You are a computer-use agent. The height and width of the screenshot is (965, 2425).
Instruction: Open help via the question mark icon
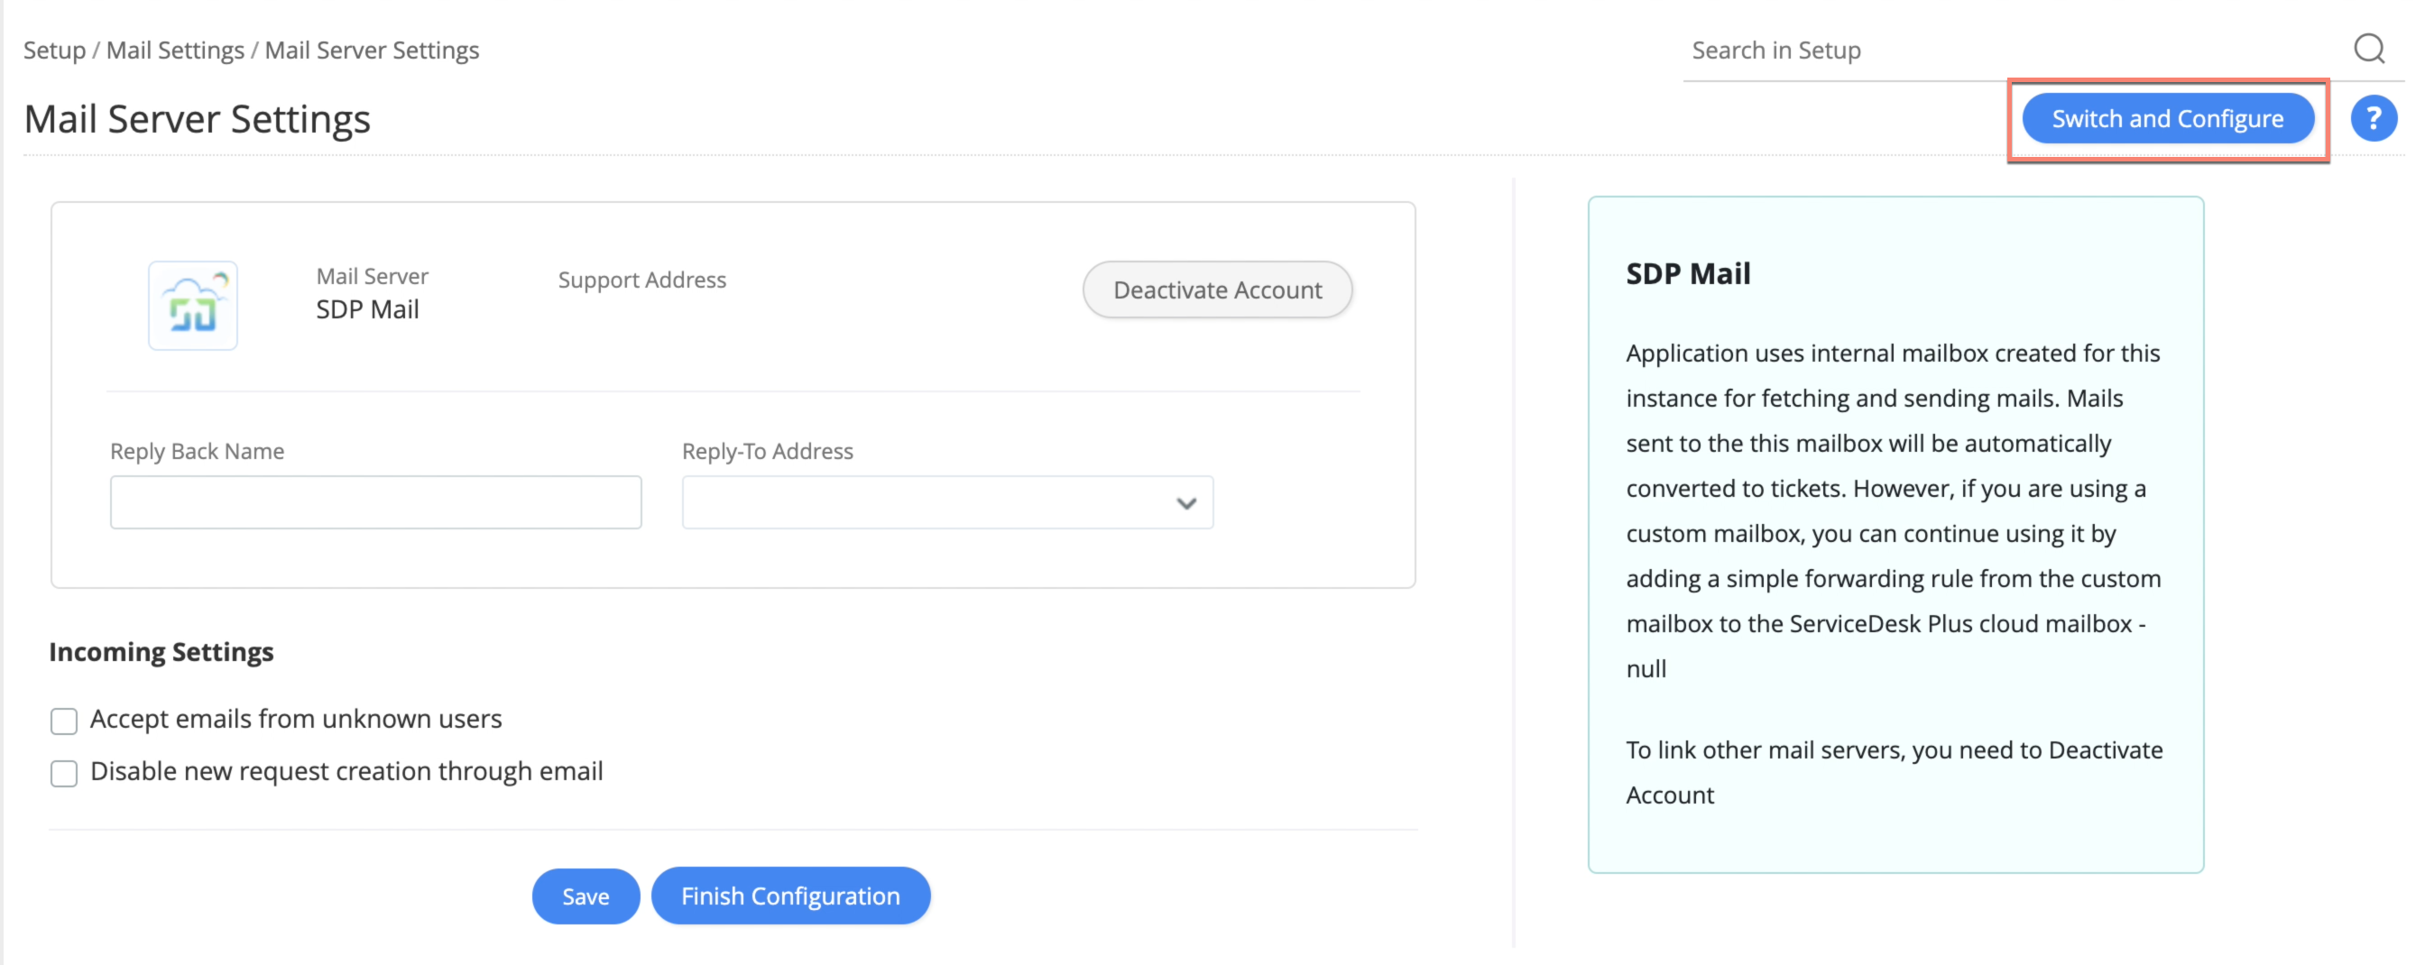click(x=2374, y=119)
